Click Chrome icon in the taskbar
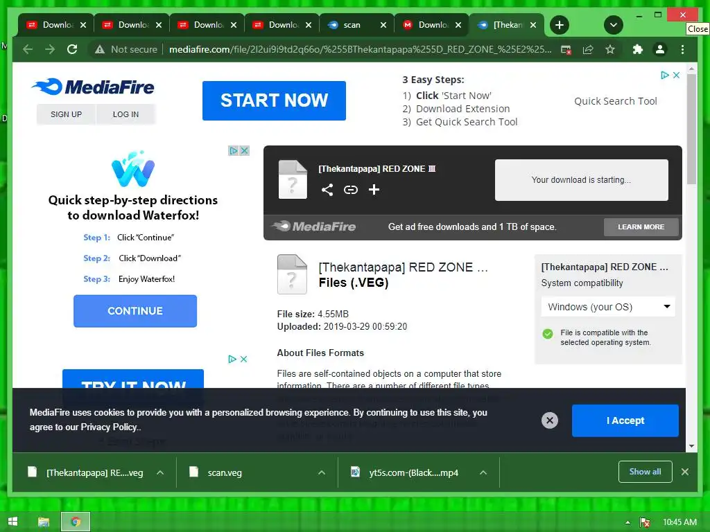This screenshot has height=532, width=710. coord(76,522)
